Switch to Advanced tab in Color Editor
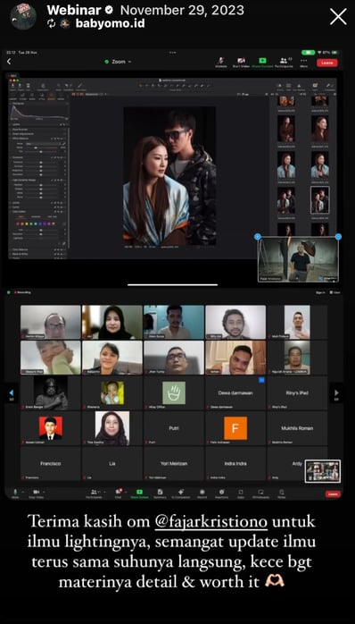The image size is (355, 624). coord(36,217)
